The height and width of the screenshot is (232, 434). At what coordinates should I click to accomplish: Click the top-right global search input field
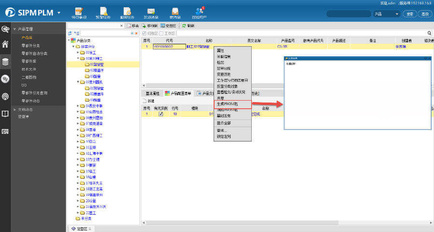[x=349, y=14]
